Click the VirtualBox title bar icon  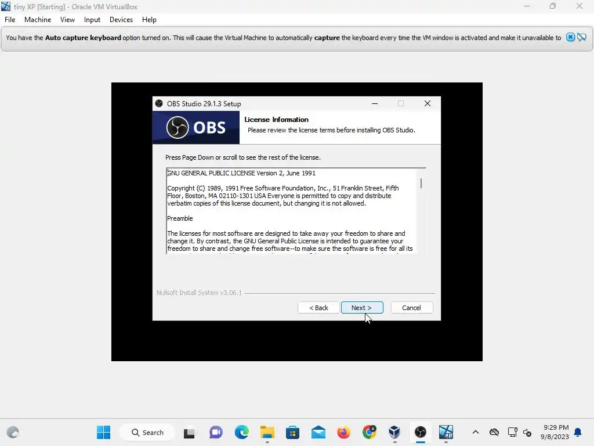(6, 6)
